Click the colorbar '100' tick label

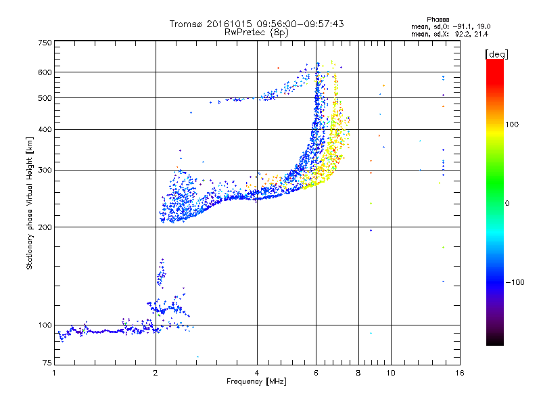tap(512, 125)
